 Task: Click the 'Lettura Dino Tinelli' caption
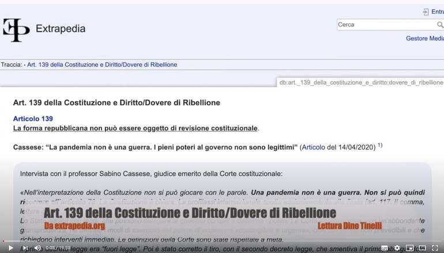click(x=349, y=225)
